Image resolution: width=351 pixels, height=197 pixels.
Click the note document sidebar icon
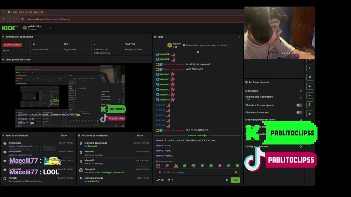point(310,77)
